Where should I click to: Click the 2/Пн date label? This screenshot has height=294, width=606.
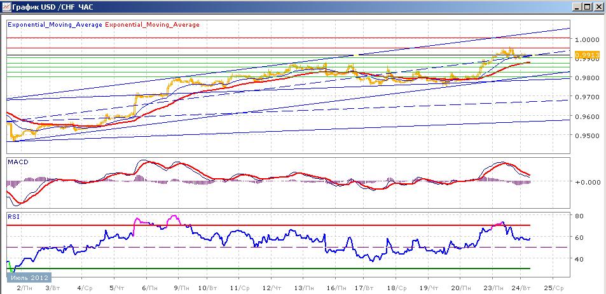click(26, 288)
